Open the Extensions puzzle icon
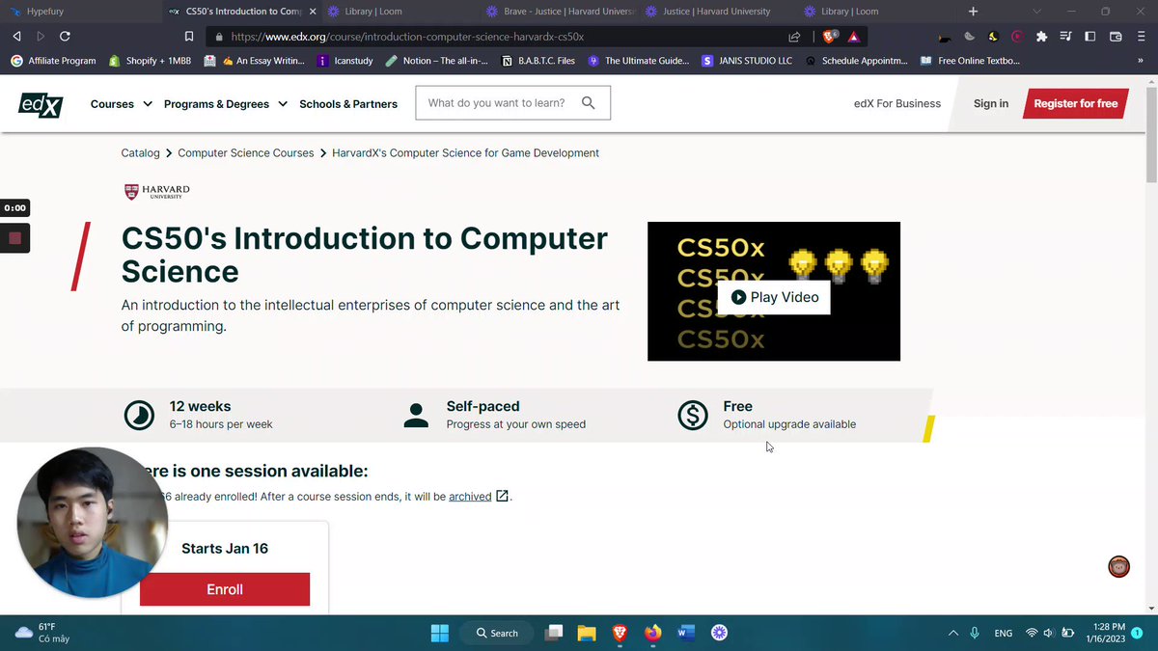Screen dimensions: 1158x651 (1041, 37)
